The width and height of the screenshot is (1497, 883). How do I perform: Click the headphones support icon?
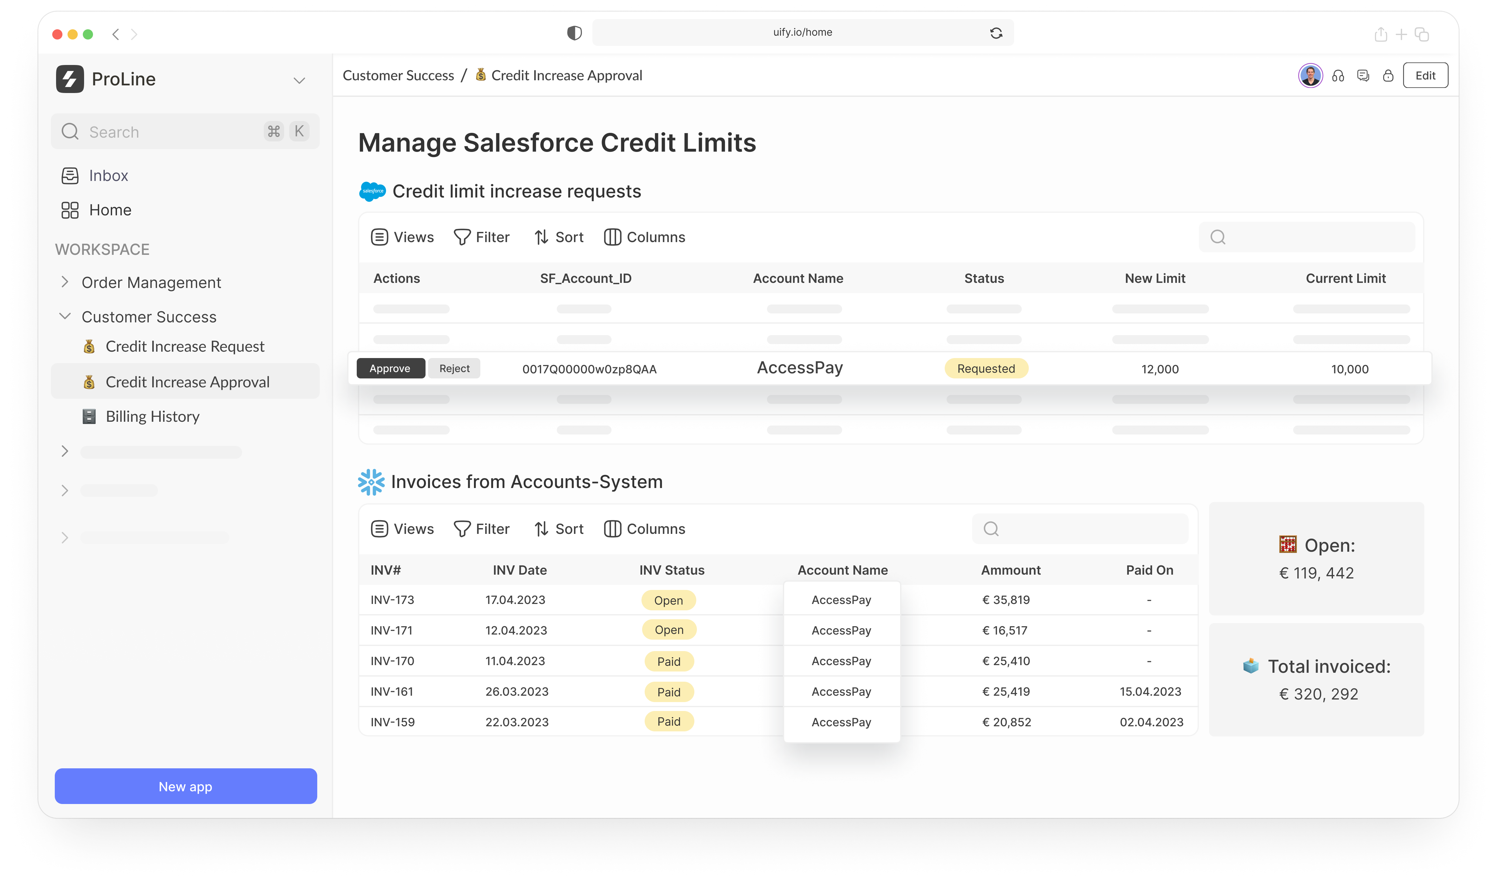coord(1338,75)
